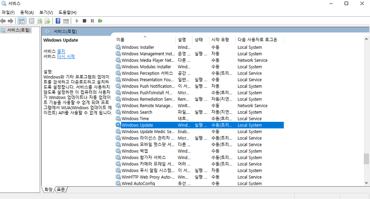
Task: Select the Windows 참가자 서비스 row
Action: [x=200, y=157]
